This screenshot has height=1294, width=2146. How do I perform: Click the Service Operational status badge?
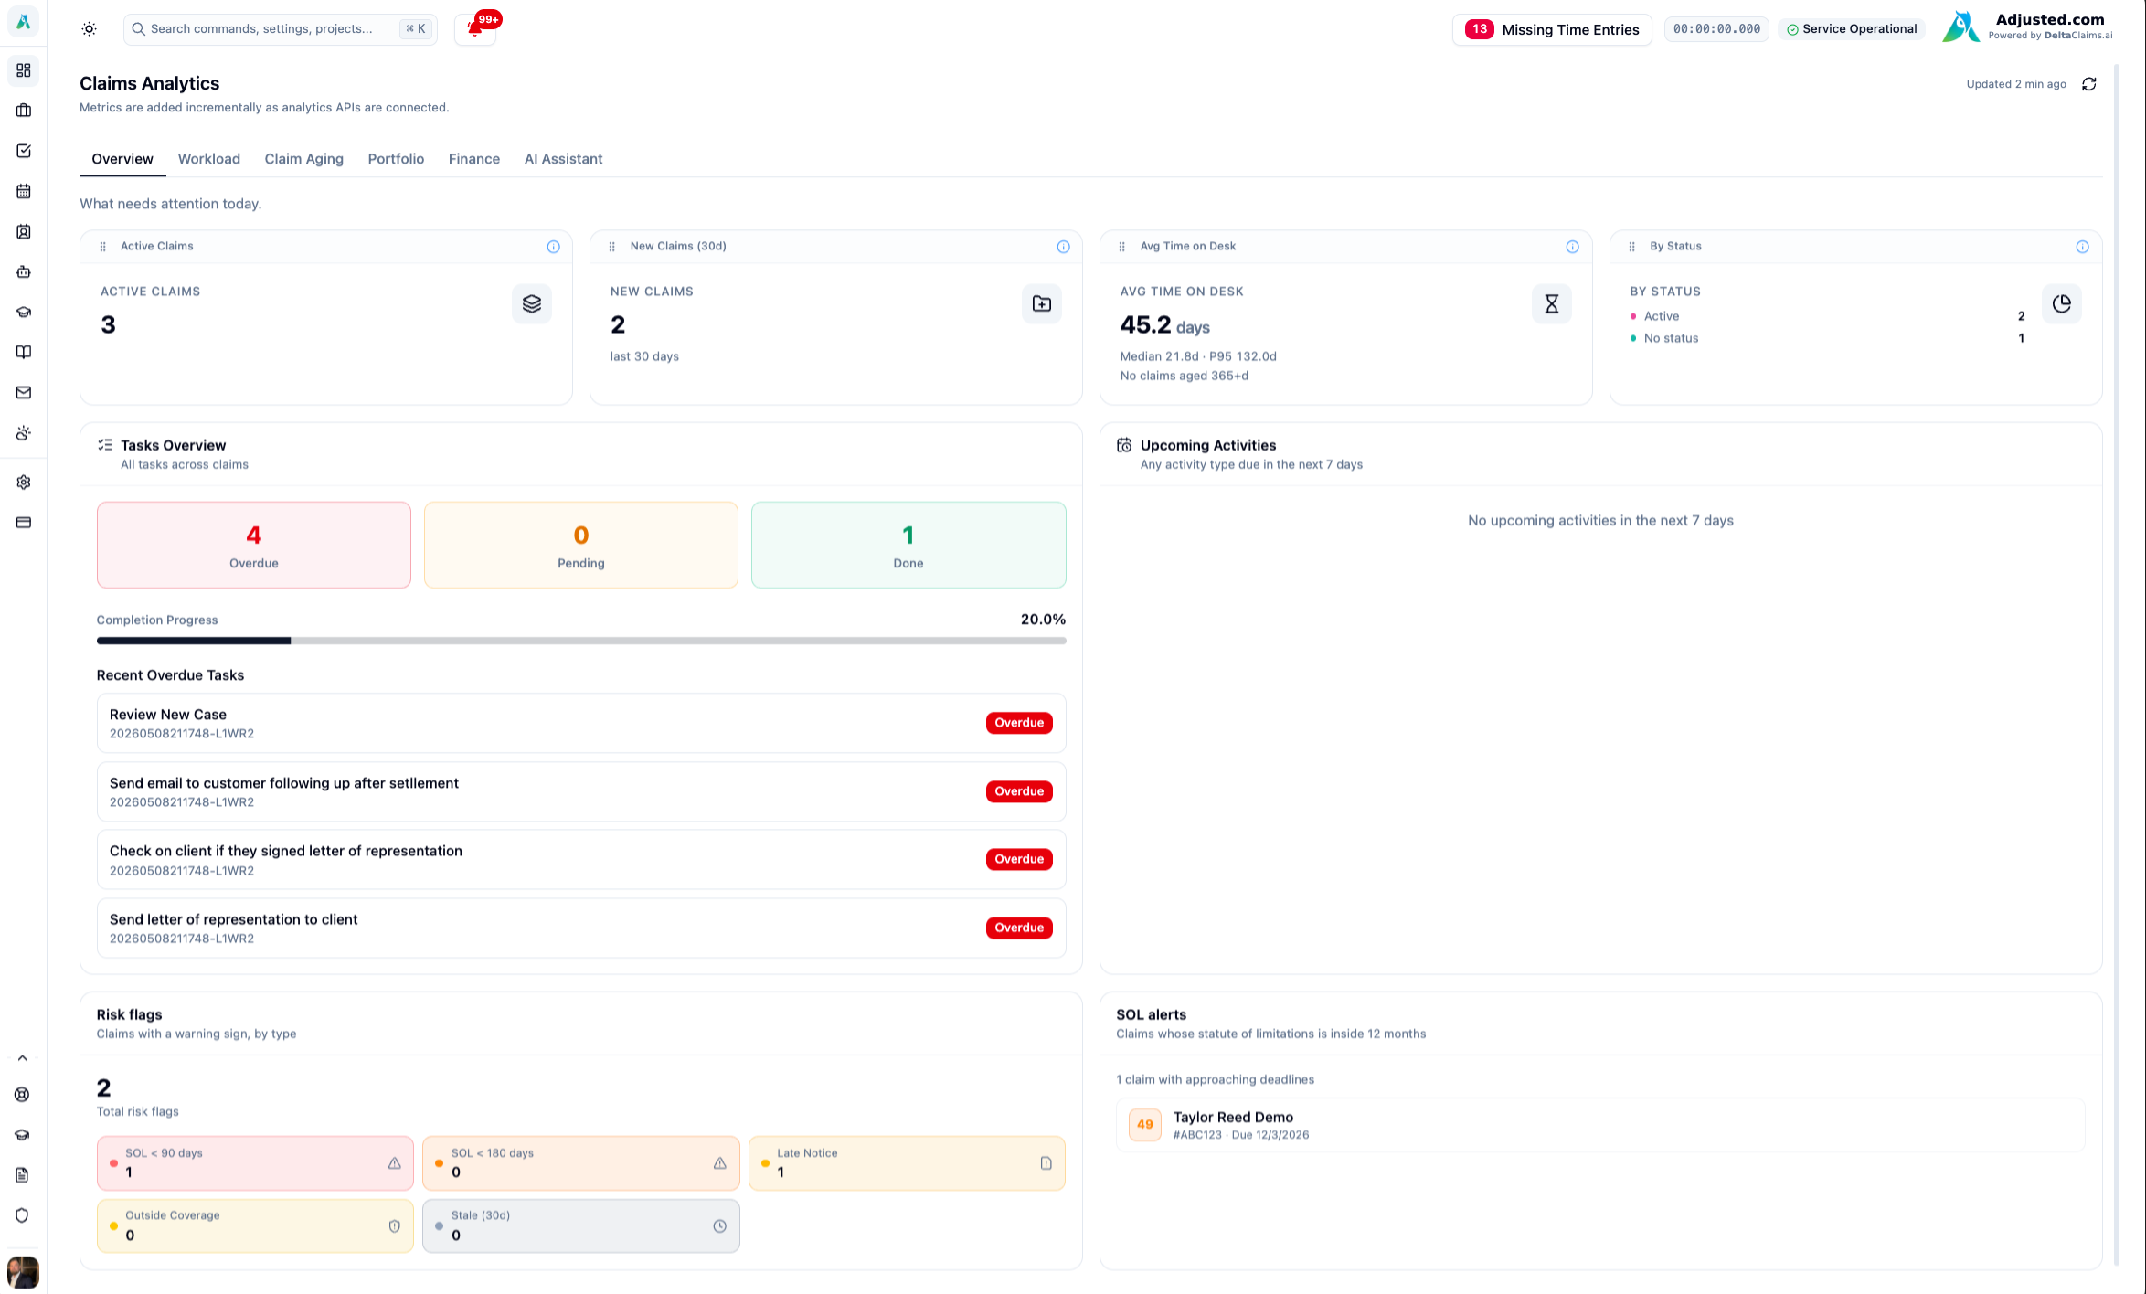click(x=1852, y=29)
